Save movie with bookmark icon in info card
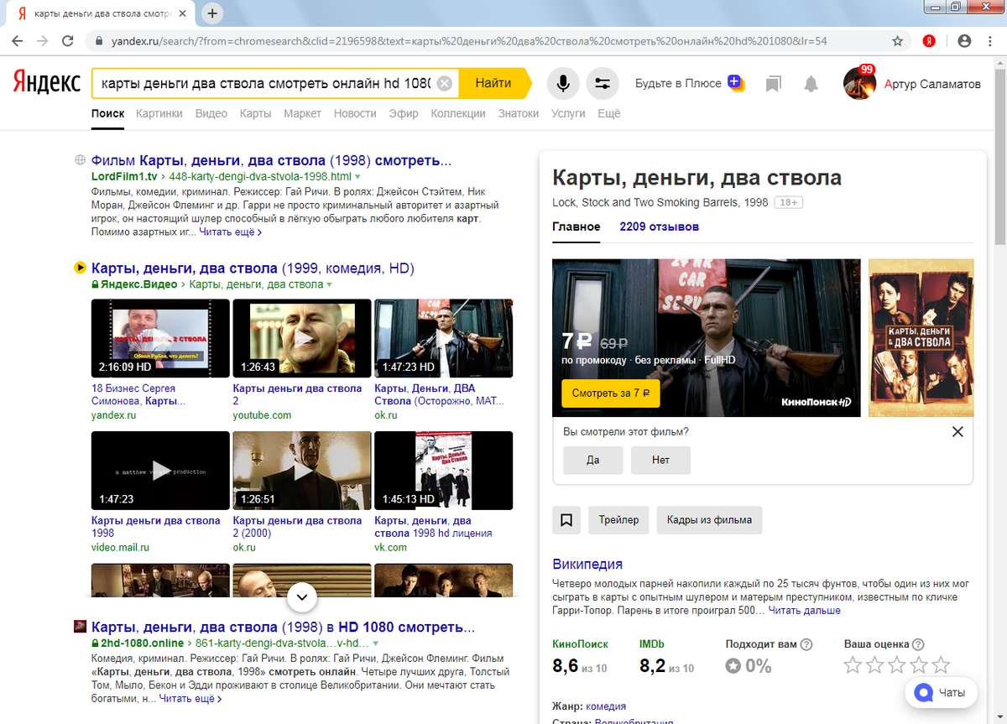Screen dimensions: 1007x724 pos(566,520)
